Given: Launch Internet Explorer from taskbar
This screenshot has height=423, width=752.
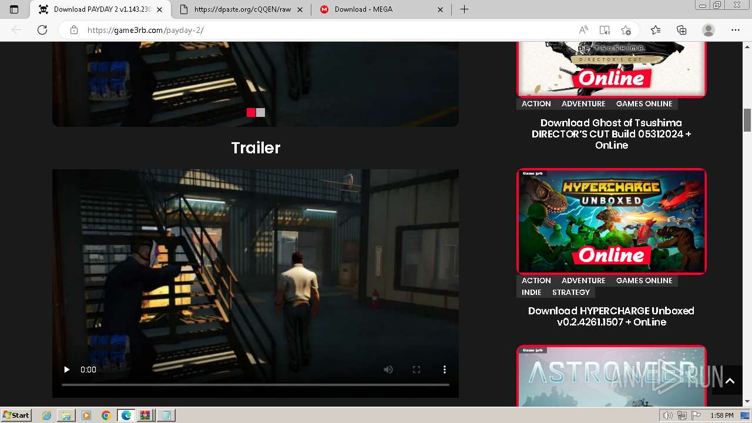Looking at the screenshot, I should point(46,415).
